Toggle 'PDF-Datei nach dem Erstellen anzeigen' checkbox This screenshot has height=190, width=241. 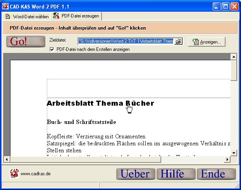(52, 50)
